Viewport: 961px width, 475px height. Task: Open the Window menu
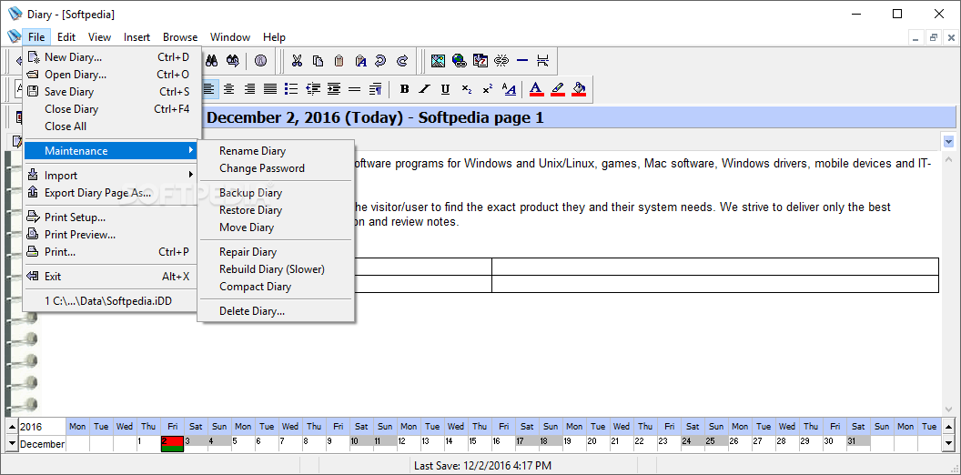(x=230, y=37)
